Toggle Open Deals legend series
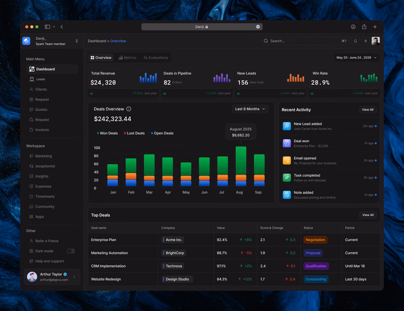404x311 pixels. point(162,133)
